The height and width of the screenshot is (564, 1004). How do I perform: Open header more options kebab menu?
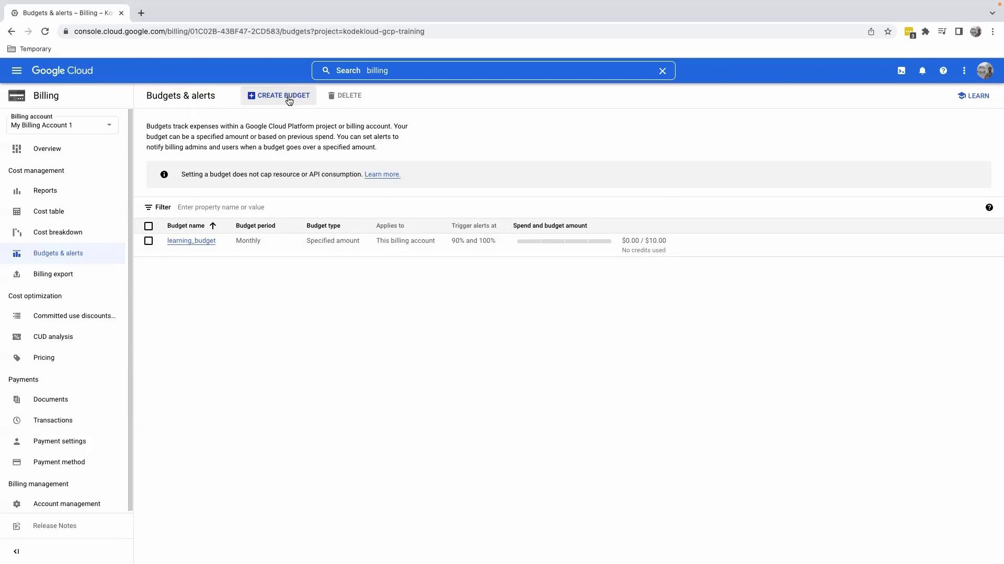(964, 70)
